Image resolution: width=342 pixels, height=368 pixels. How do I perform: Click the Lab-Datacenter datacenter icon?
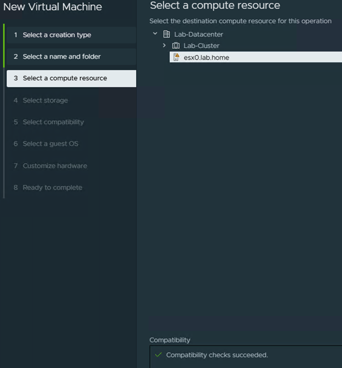click(167, 34)
